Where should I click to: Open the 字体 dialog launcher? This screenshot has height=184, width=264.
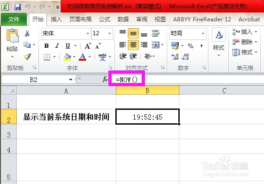pyautogui.click(x=110, y=68)
